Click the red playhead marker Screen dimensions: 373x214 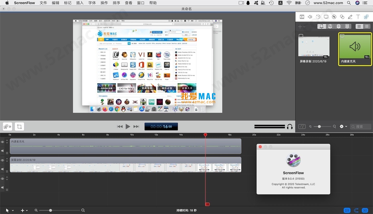(205, 135)
